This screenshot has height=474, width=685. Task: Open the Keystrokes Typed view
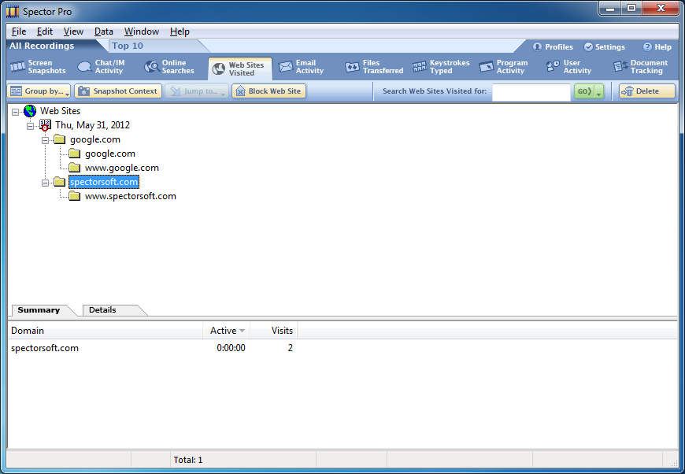pos(440,67)
